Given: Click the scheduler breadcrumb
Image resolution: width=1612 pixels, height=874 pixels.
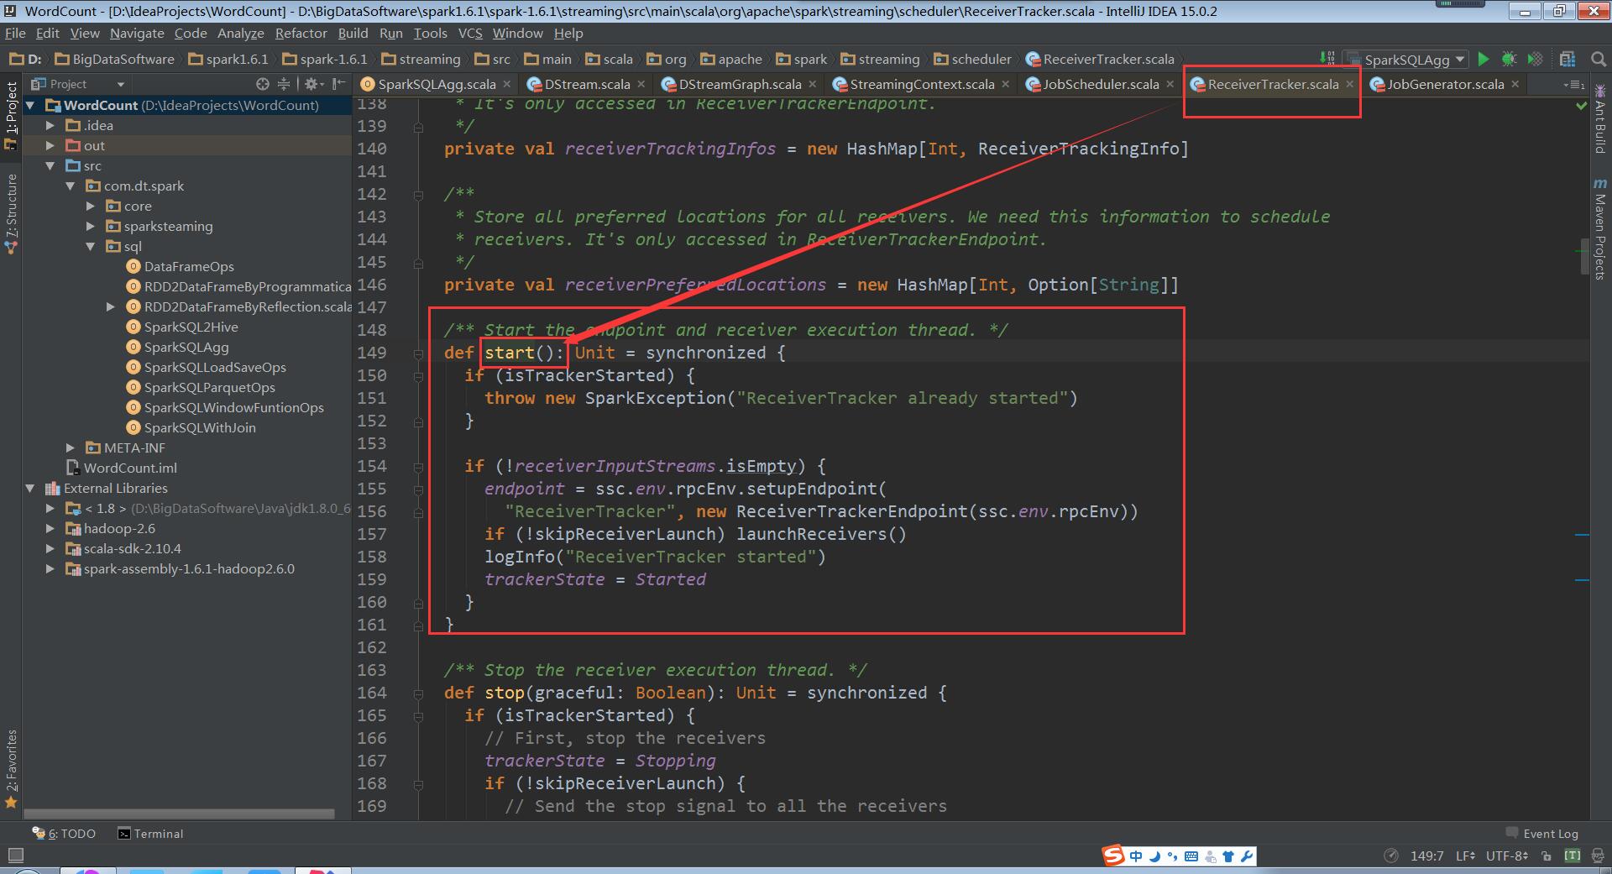Looking at the screenshot, I should click(x=972, y=59).
